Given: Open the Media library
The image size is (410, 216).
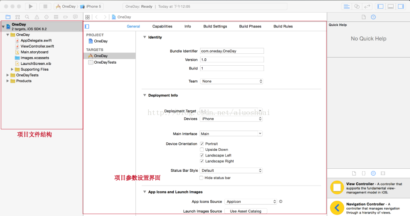Looking at the screenshot, I should click(x=383, y=173).
